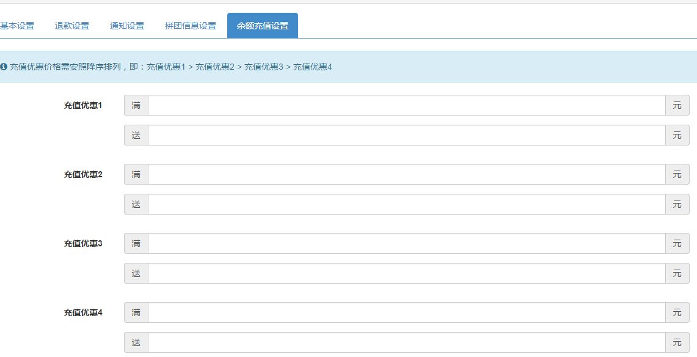This screenshot has width=697, height=357.
Task: Click the 元 suffix of 充值优惠1 送 row
Action: [x=677, y=135]
